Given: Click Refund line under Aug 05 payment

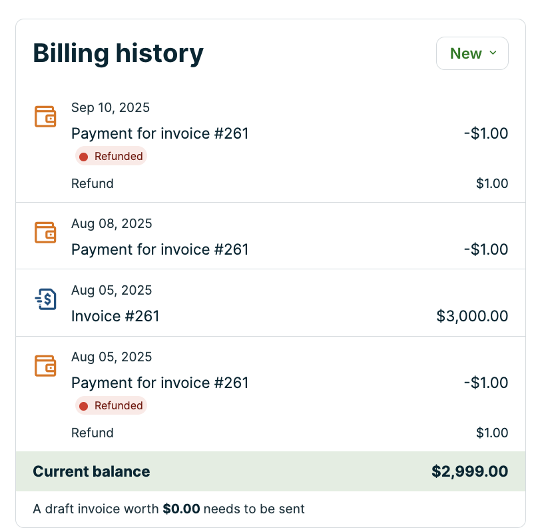Looking at the screenshot, I should tap(93, 433).
